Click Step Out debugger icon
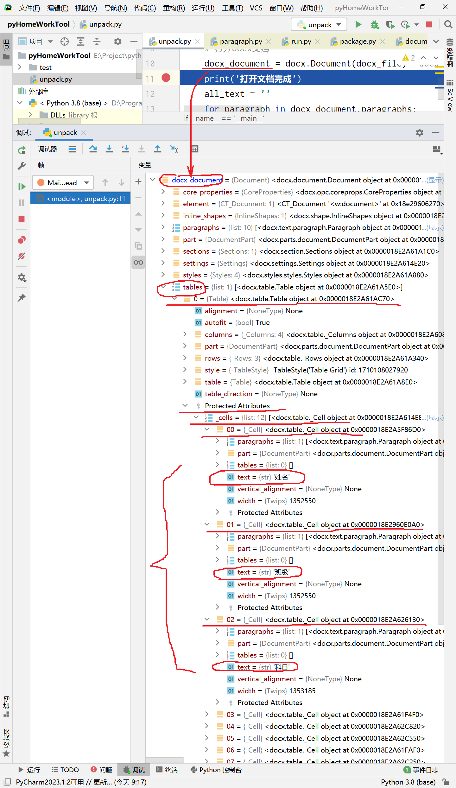 [158, 149]
